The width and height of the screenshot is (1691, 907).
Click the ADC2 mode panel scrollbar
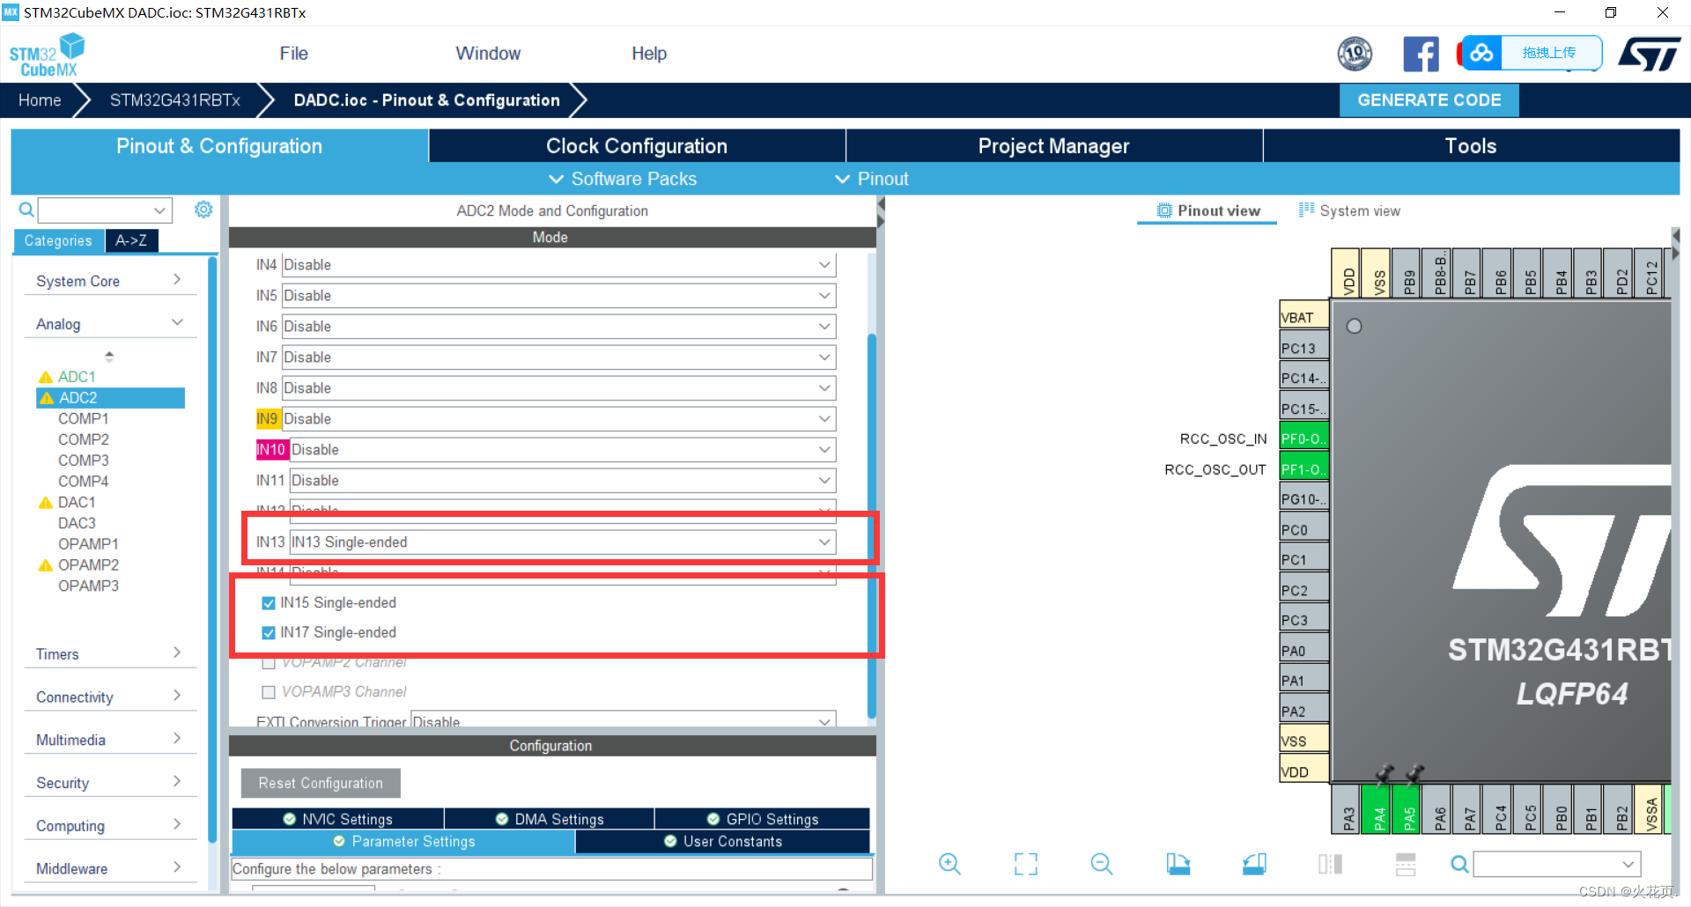(x=871, y=527)
